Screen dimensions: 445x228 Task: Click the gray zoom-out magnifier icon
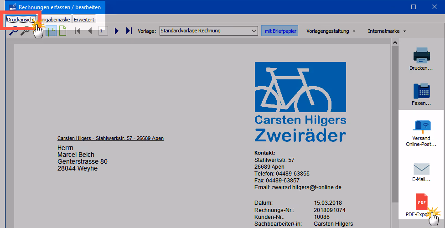click(26, 31)
